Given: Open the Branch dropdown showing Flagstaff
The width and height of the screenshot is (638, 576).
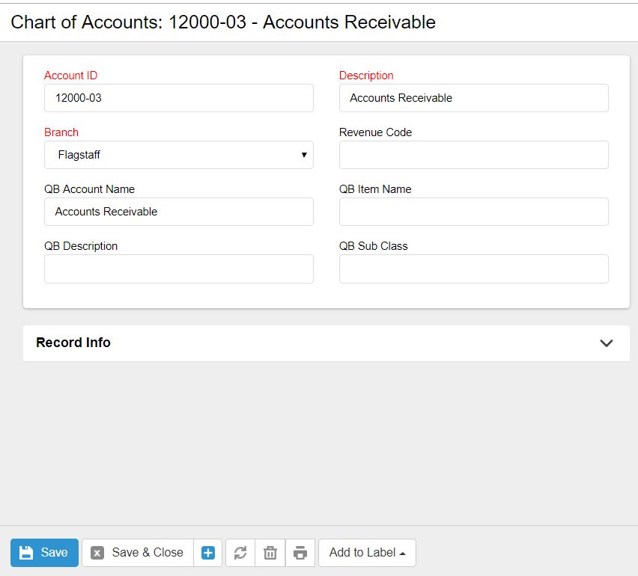Looking at the screenshot, I should pyautogui.click(x=178, y=155).
